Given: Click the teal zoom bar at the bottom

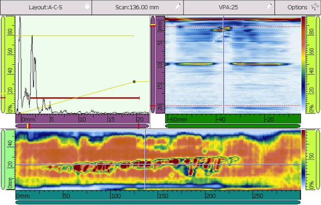Looking at the screenshot, I should (158, 202).
